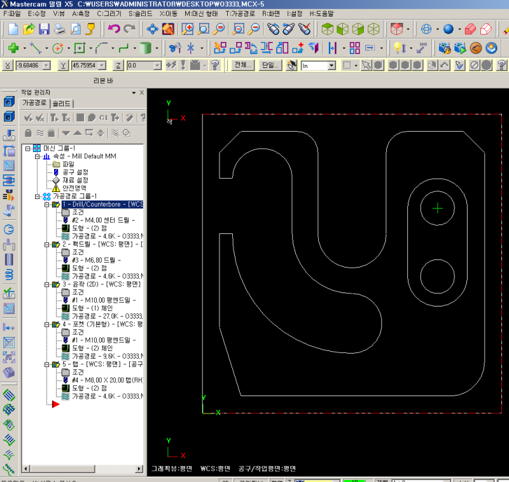Toggle folder icon of 1 - Drill/Counterbore operation

click(x=56, y=205)
